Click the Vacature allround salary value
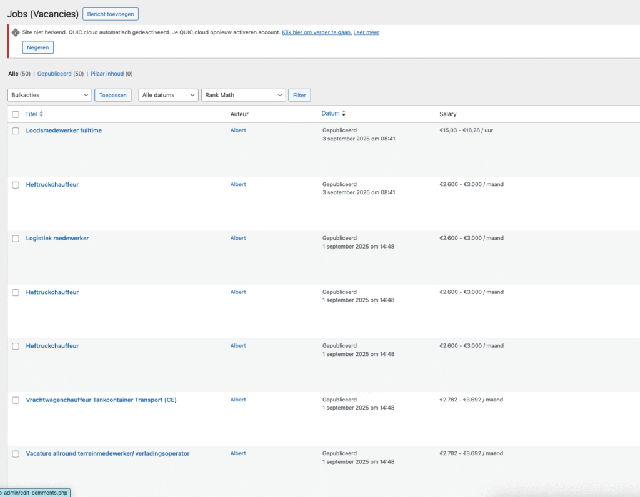The width and height of the screenshot is (640, 497). pos(471,453)
